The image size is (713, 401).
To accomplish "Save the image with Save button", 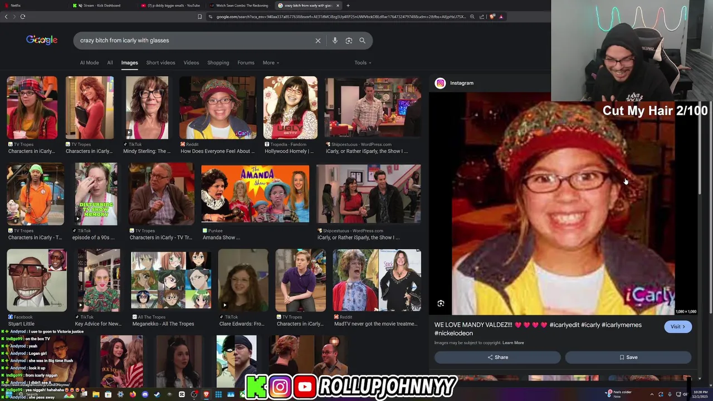I will click(628, 358).
